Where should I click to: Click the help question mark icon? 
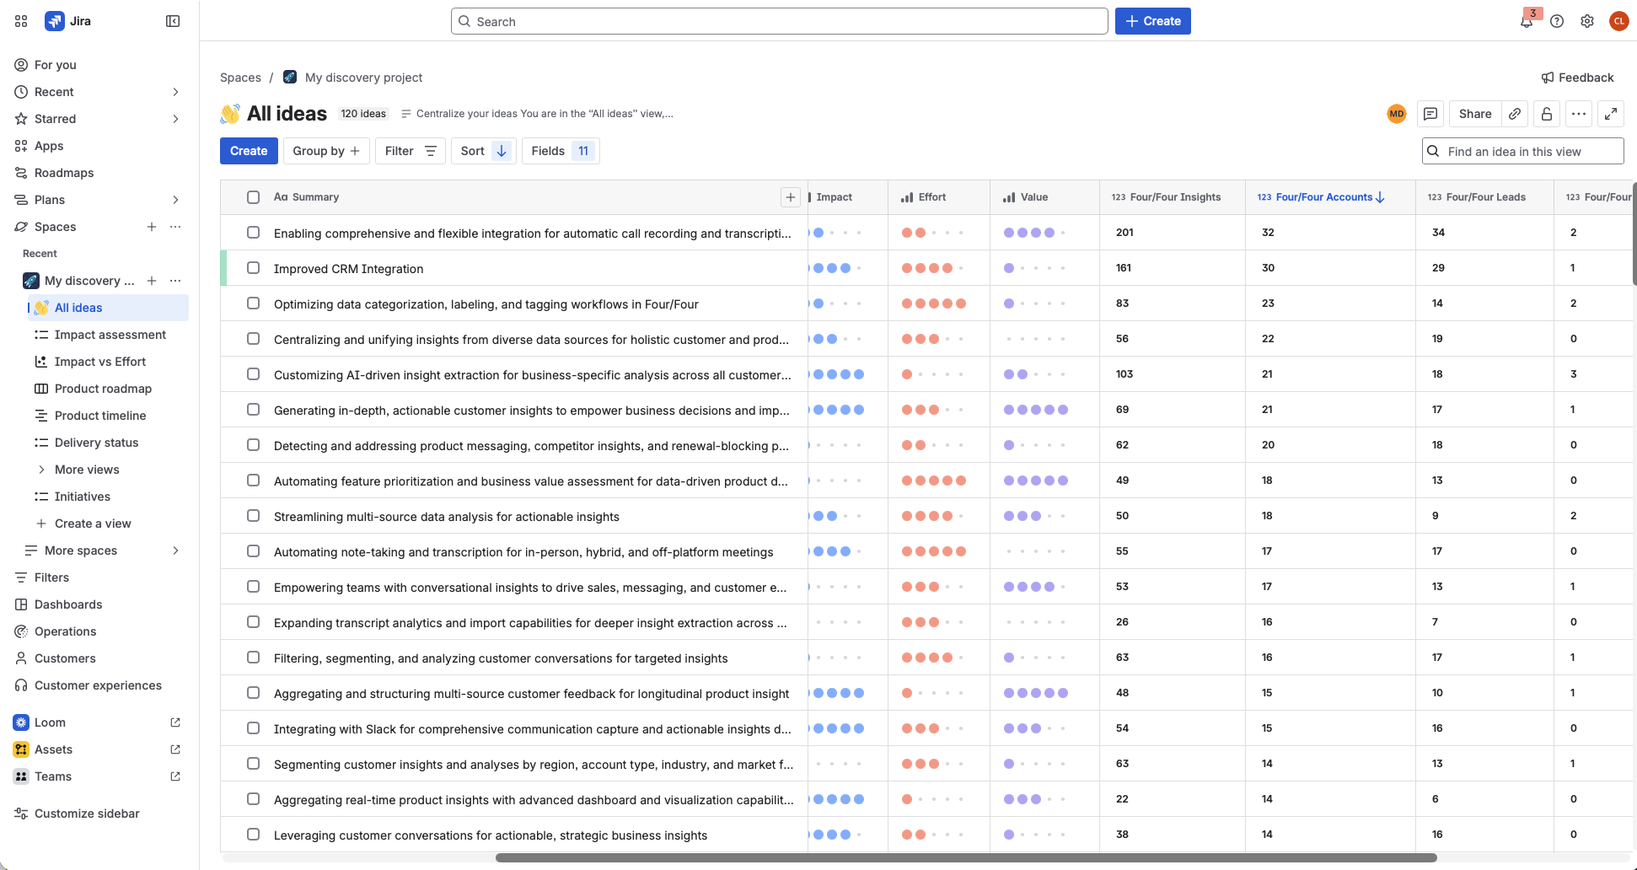point(1557,22)
